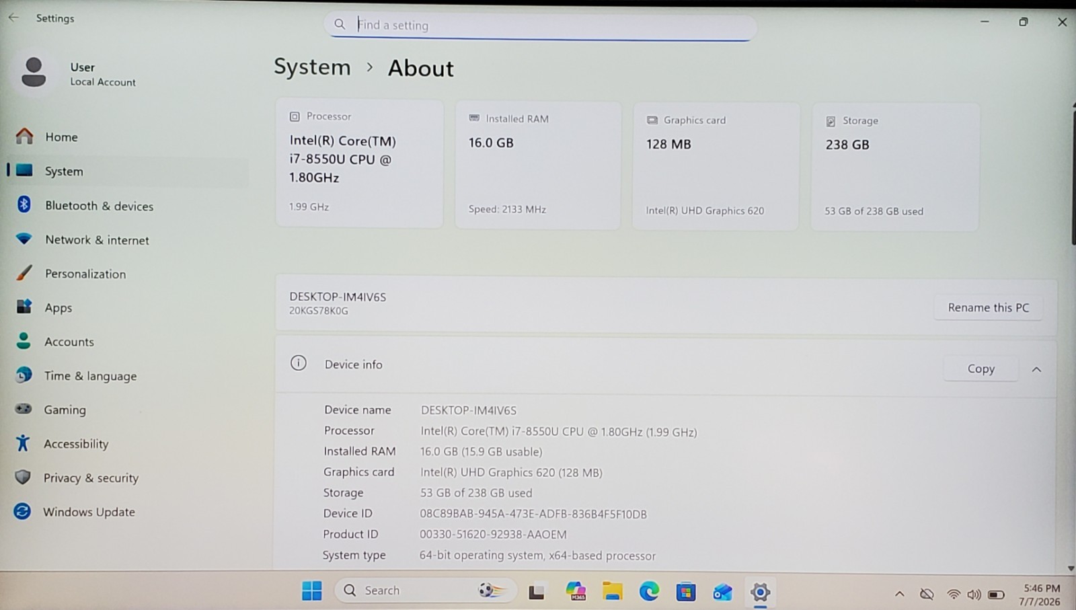The height and width of the screenshot is (610, 1076).
Task: Select the Device ID value text
Action: point(533,514)
